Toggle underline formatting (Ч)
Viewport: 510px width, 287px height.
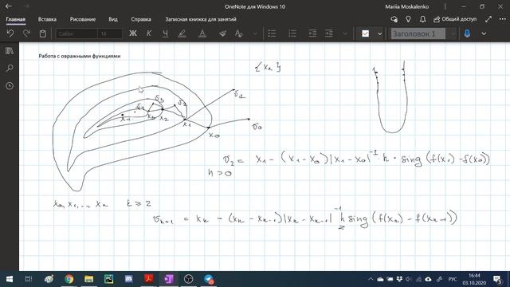click(x=165, y=33)
